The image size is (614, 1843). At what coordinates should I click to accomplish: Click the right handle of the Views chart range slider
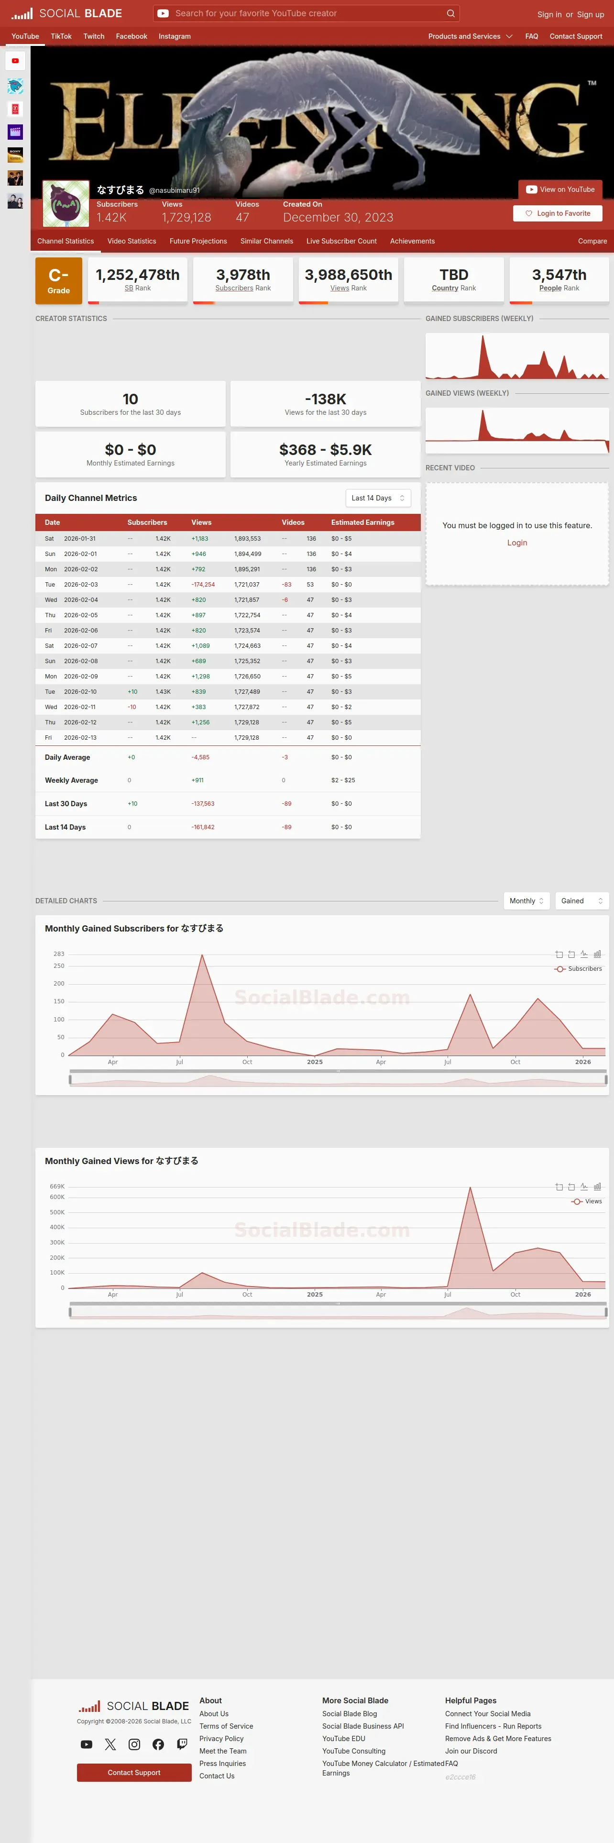tap(606, 1311)
